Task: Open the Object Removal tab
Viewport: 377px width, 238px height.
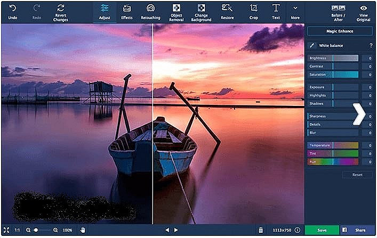Action: pyautogui.click(x=177, y=13)
